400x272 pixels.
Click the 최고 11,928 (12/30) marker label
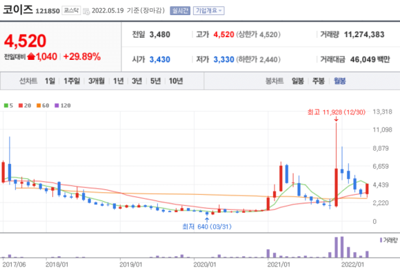click(x=337, y=112)
